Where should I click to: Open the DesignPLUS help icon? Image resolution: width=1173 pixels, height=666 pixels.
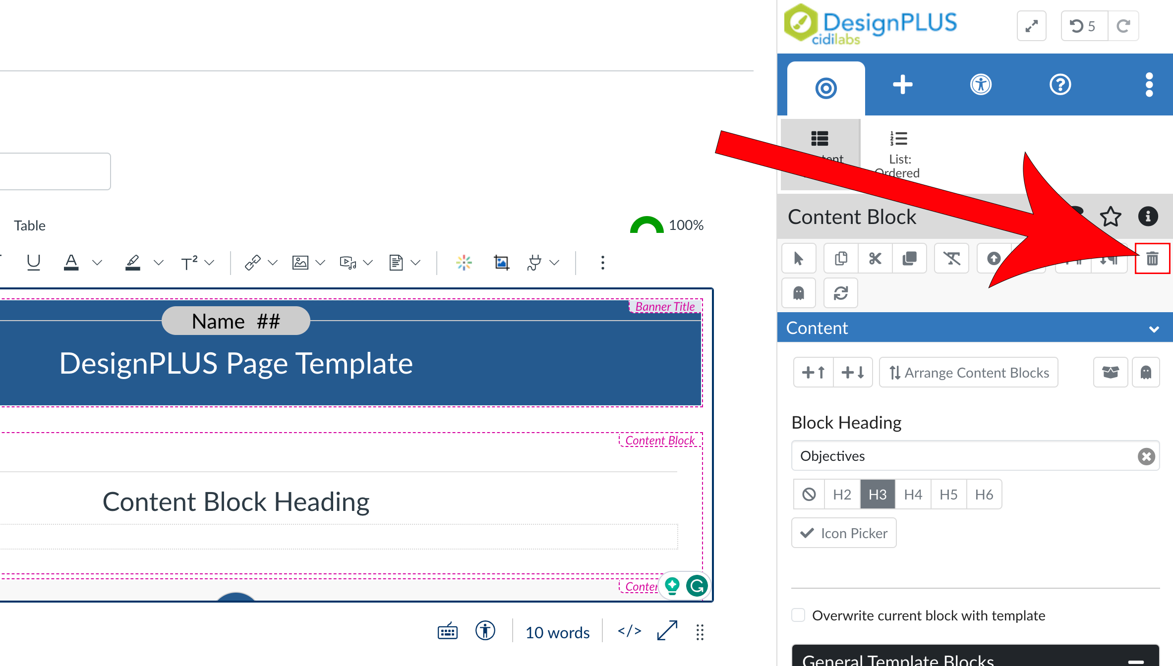pyautogui.click(x=1060, y=84)
